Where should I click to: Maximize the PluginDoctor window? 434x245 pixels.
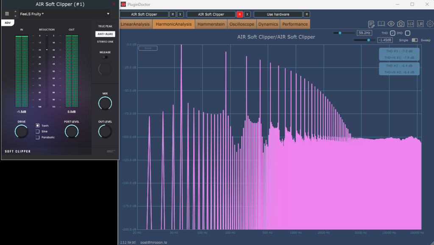412,4
